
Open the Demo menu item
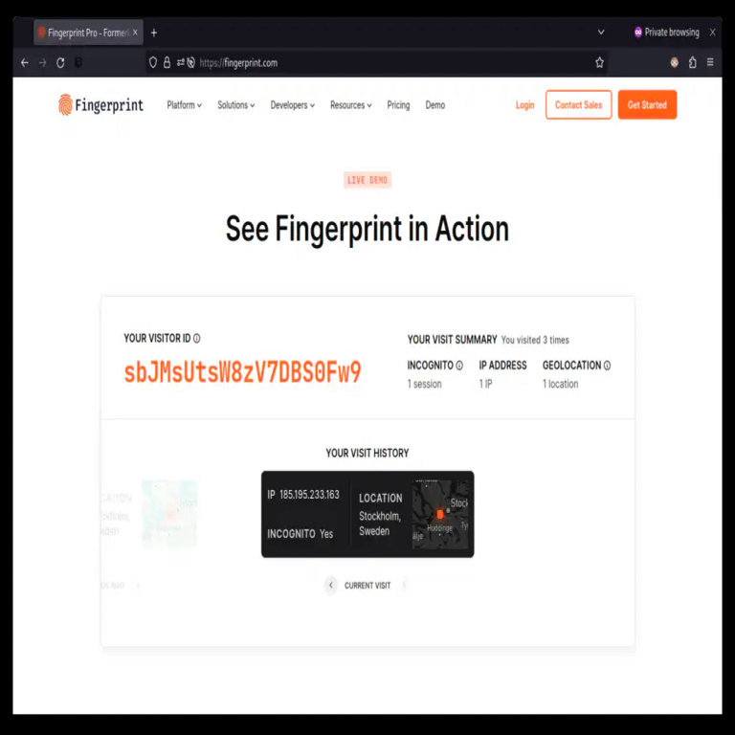(x=435, y=105)
